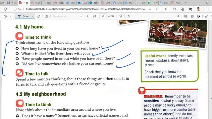
Task: Open Settings and more ellipsis menu
Action: point(206,9)
